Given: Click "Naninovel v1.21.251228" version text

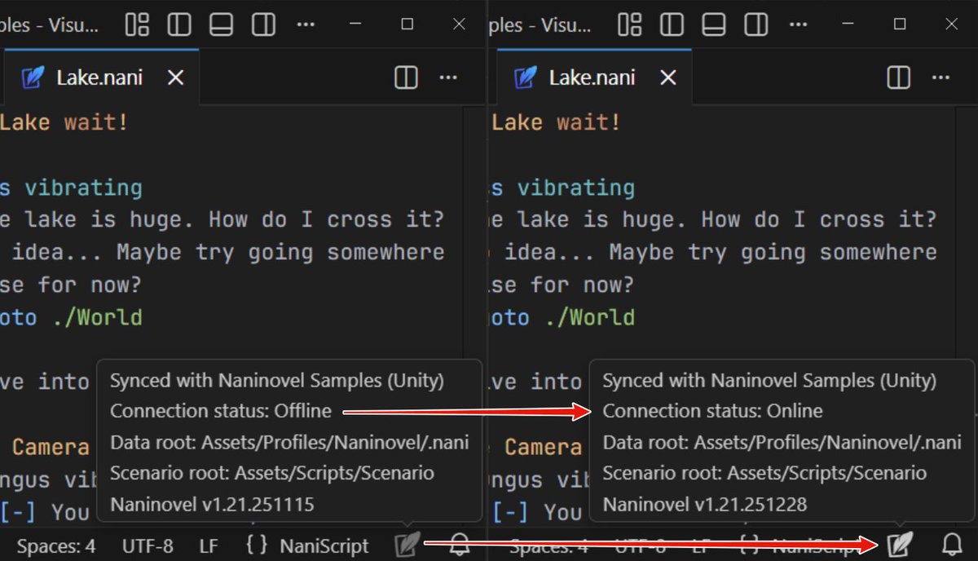Looking at the screenshot, I should 705,505.
